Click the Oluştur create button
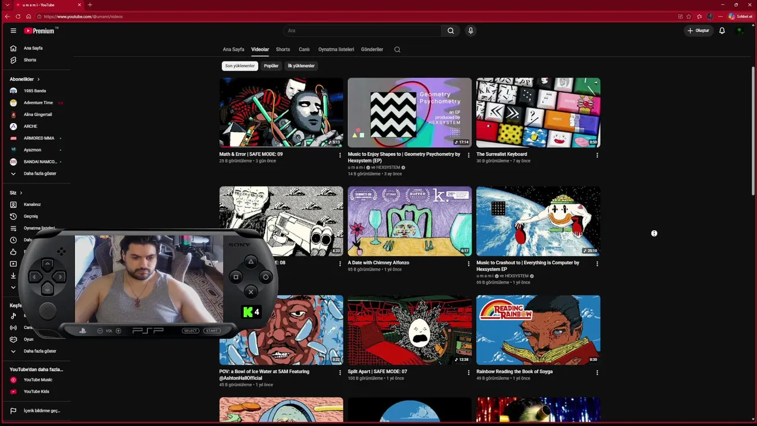 point(698,31)
